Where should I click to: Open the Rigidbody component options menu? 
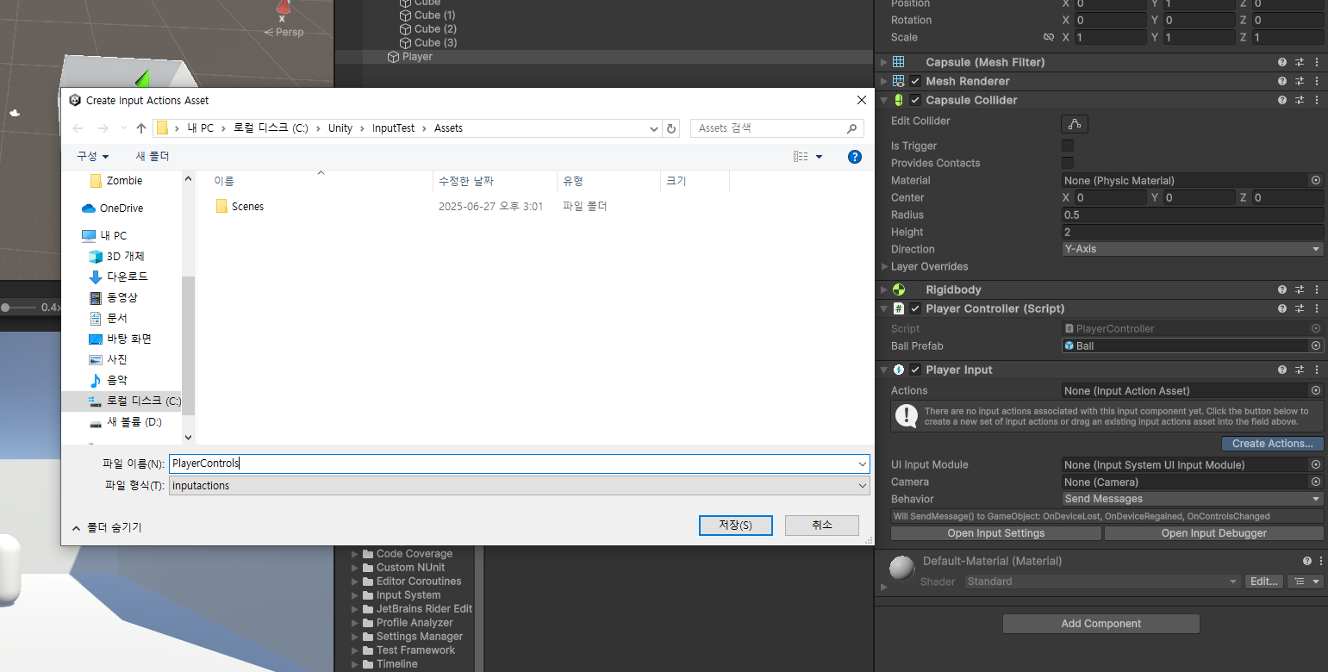[x=1316, y=289]
